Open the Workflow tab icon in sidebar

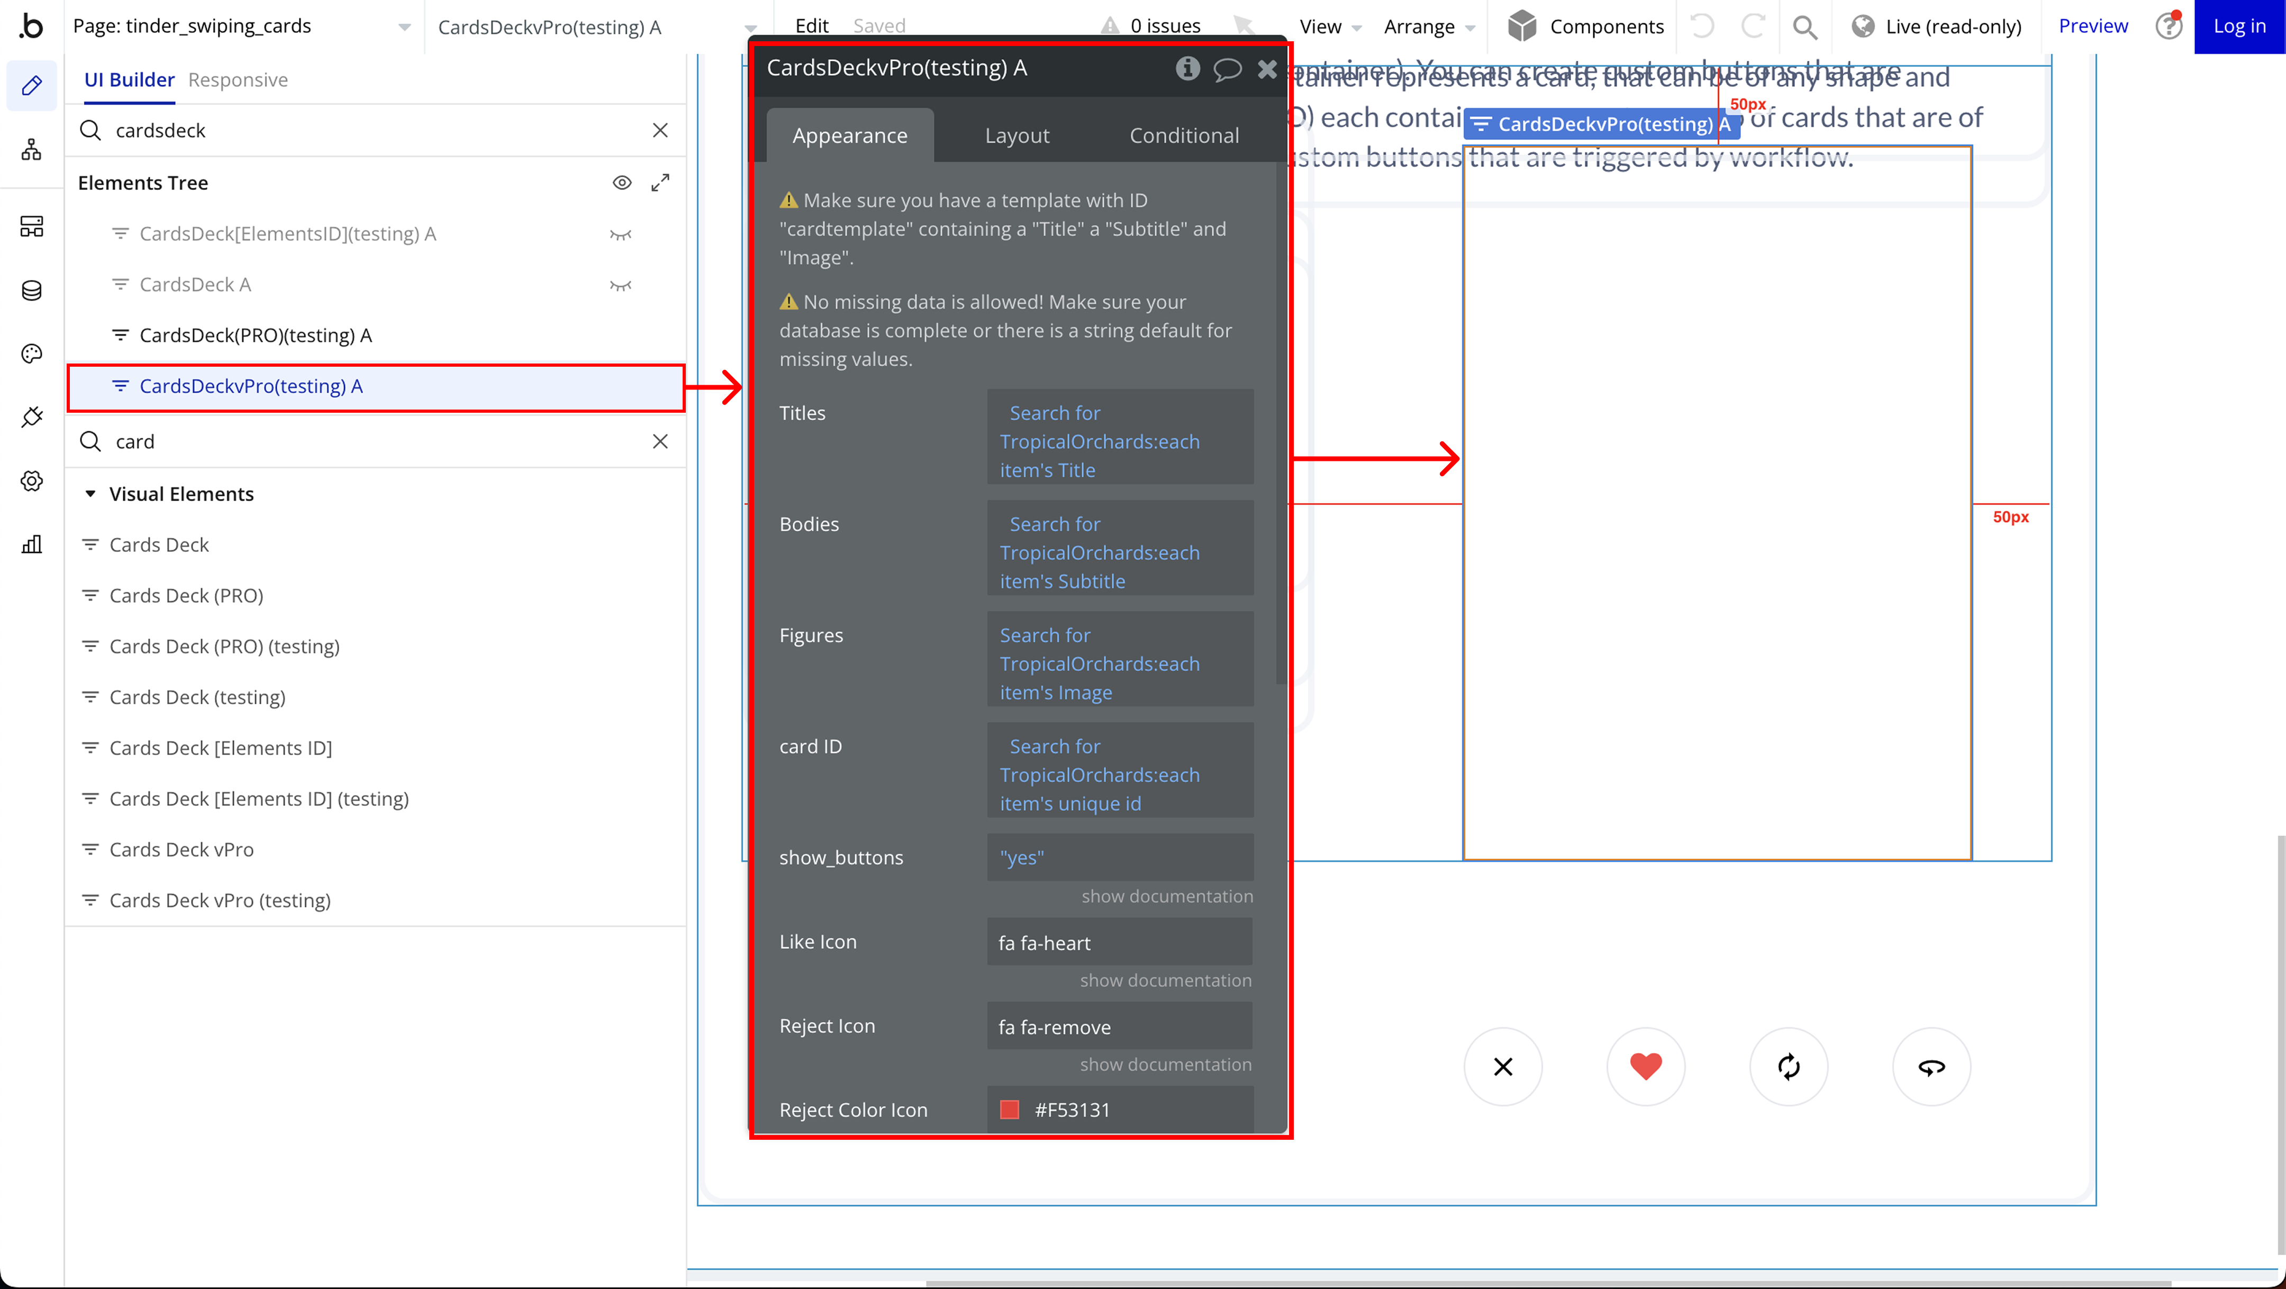[32, 150]
